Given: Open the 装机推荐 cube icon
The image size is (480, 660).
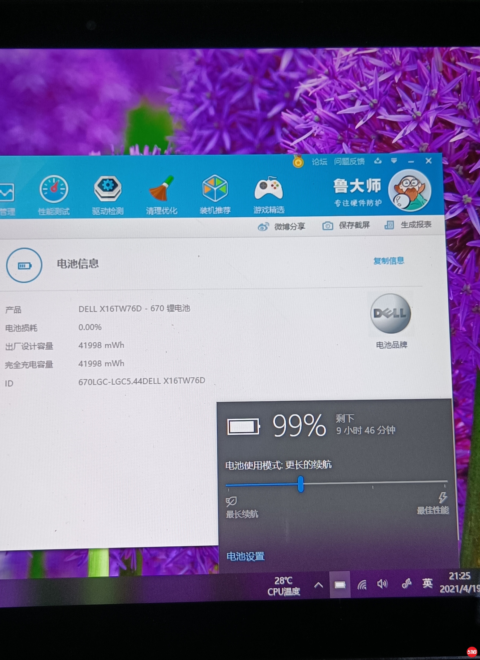Looking at the screenshot, I should coord(215,188).
